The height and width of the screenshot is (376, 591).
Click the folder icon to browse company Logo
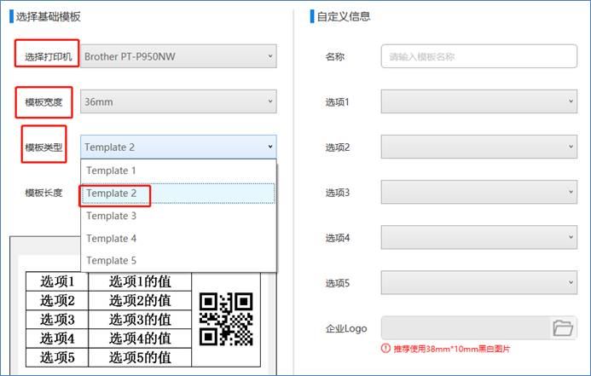pyautogui.click(x=563, y=327)
